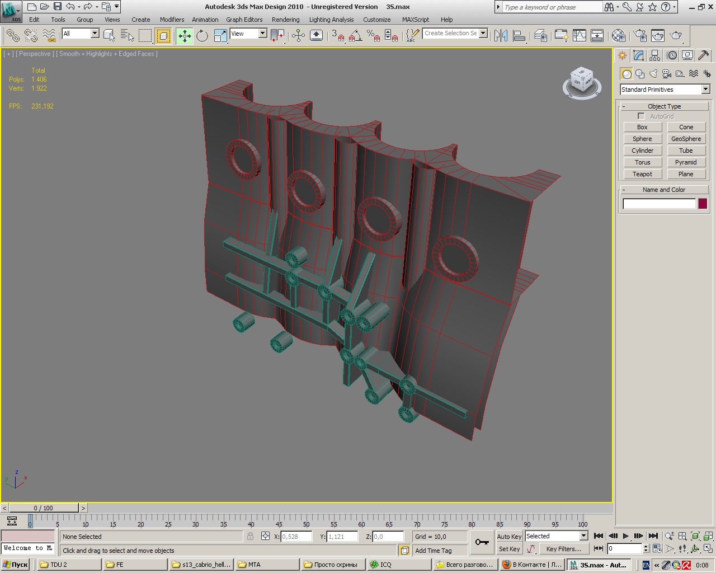Click the Cylinder object type button
The image size is (716, 573).
pyautogui.click(x=642, y=151)
